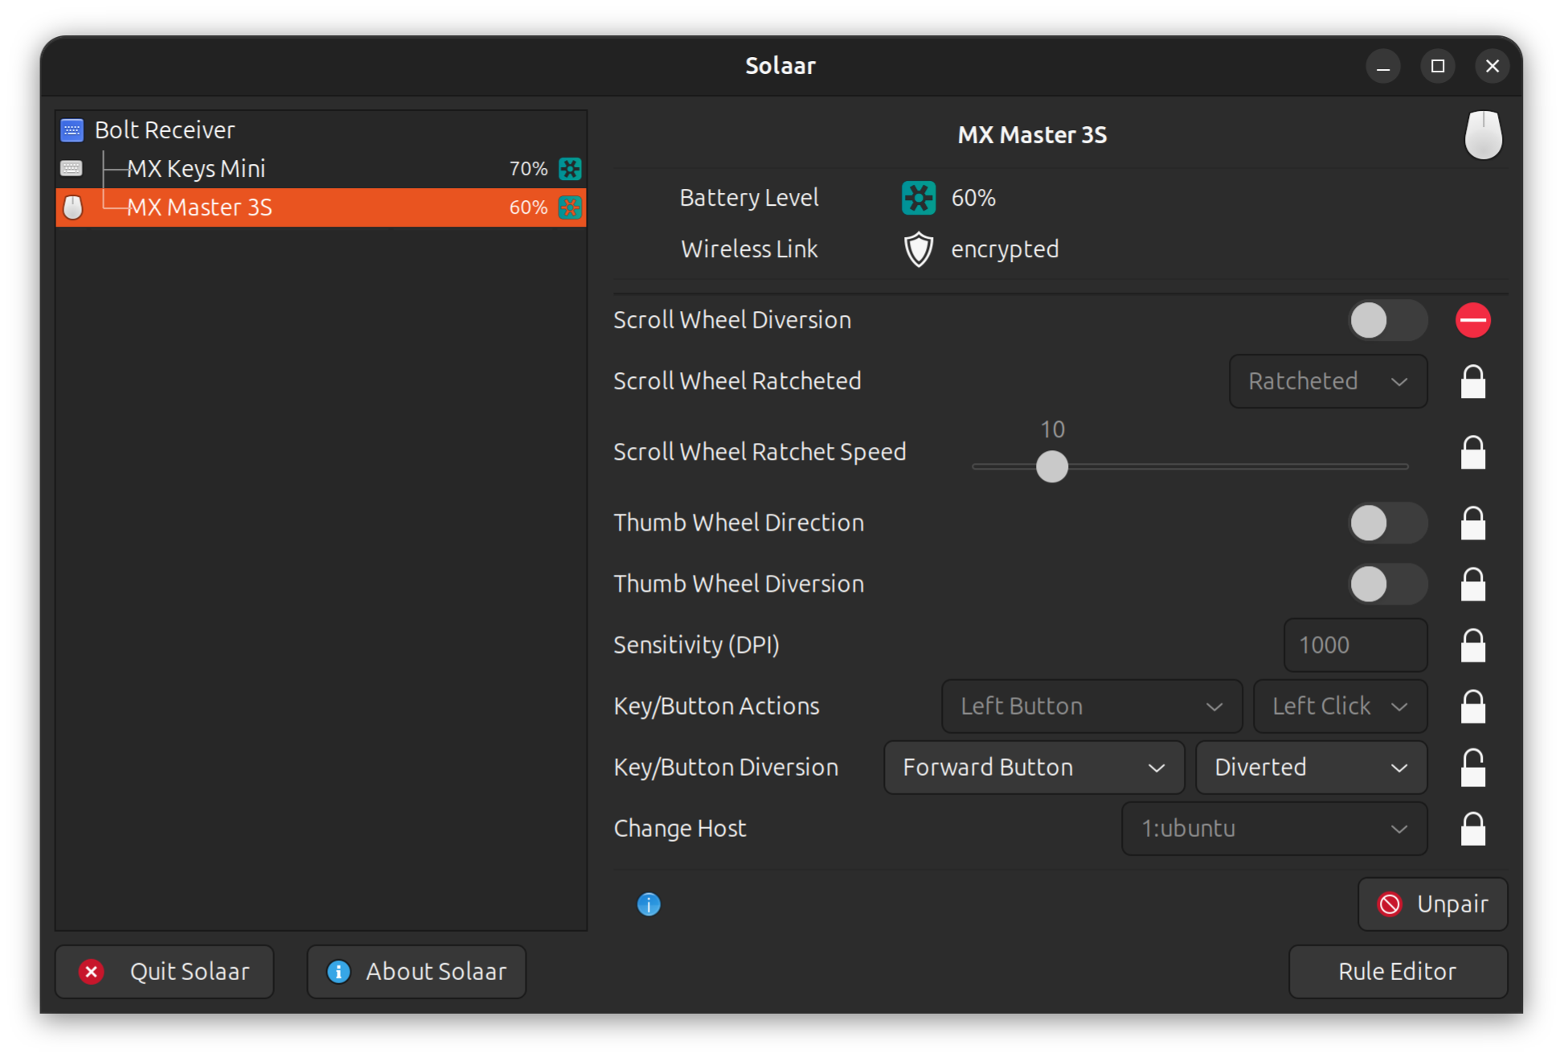The image size is (1564, 1058).
Task: Click the Thumb Wheel Direction label
Action: coord(739,523)
